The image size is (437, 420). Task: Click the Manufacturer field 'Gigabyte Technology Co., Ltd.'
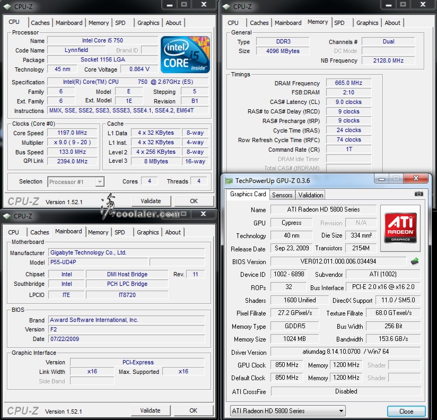point(127,252)
